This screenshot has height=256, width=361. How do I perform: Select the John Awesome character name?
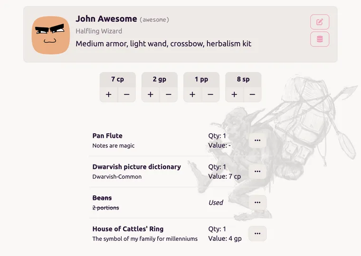pos(106,19)
